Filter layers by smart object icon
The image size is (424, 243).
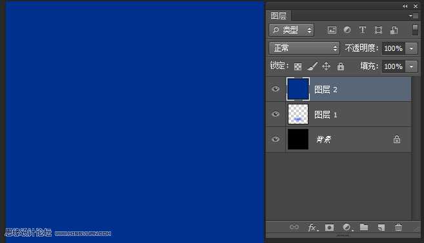(x=394, y=30)
